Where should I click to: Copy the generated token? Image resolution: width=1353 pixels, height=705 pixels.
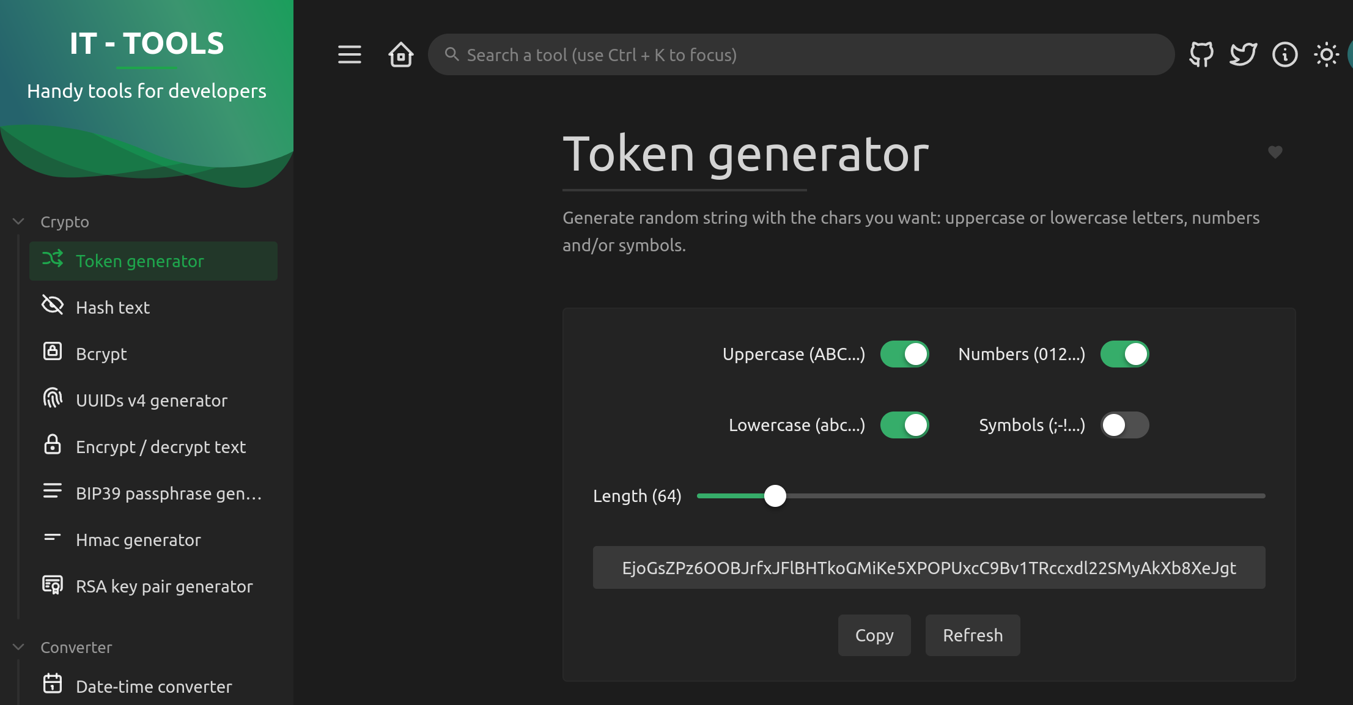click(874, 635)
